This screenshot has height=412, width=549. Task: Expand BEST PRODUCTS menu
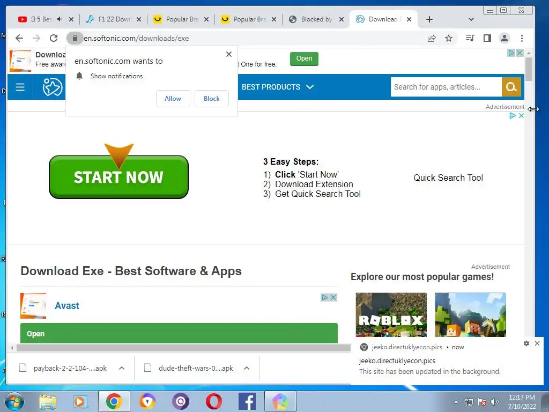coord(278,87)
